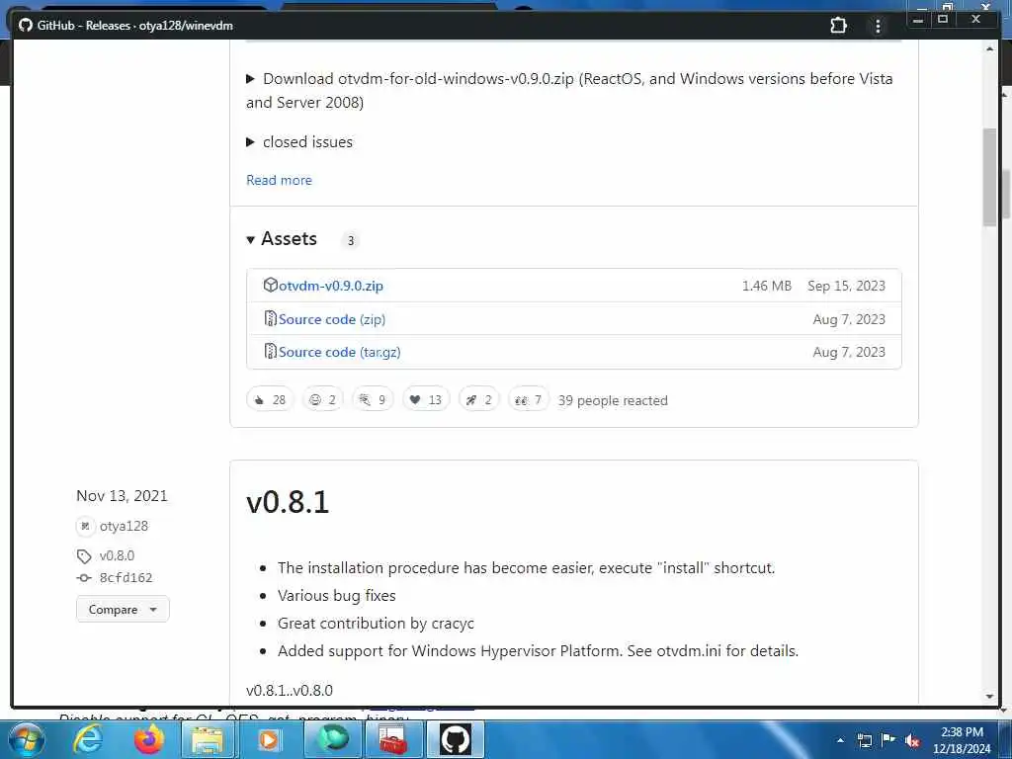Click the tag icon beside v0.8.0
This screenshot has height=759, width=1012.
pyautogui.click(x=84, y=555)
